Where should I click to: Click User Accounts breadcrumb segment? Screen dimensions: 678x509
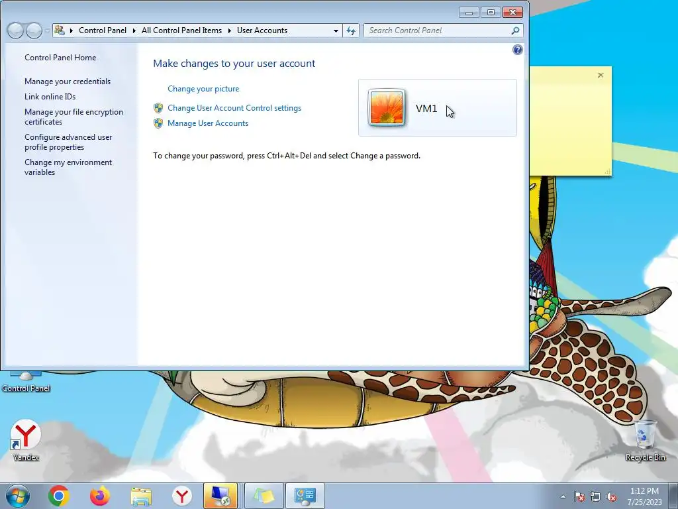(262, 30)
